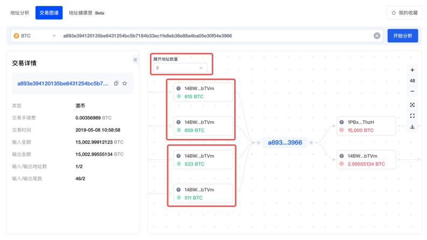Select the 14BW...bTVm 511 BTC node

click(x=203, y=193)
